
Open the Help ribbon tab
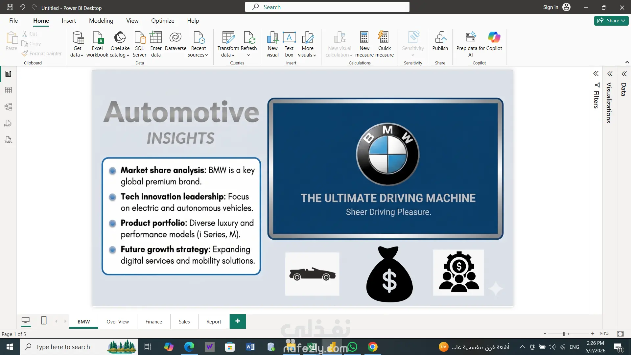(x=193, y=20)
